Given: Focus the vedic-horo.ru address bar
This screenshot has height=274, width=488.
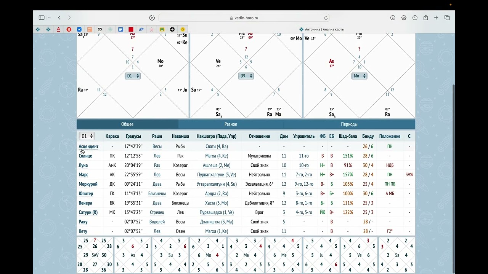Looking at the screenshot, I should pos(244,18).
